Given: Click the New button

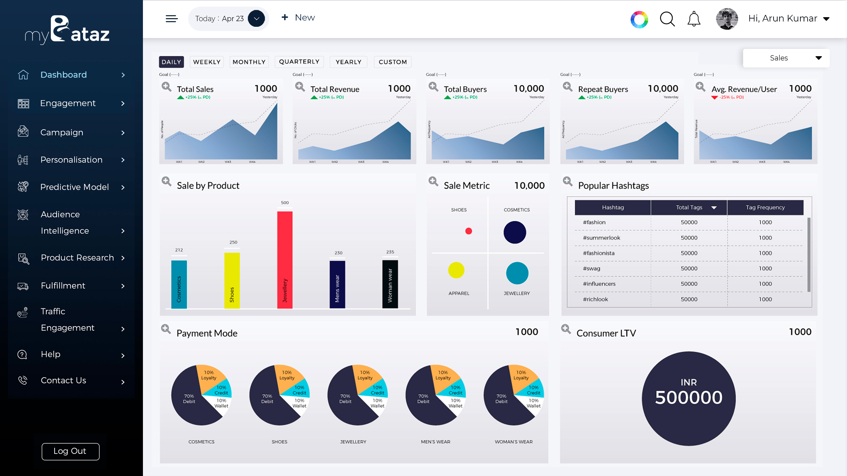Looking at the screenshot, I should [x=298, y=18].
